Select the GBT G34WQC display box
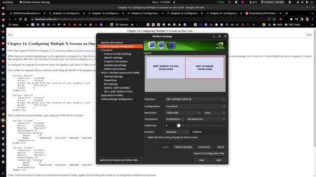 pyautogui.click(x=204, y=68)
